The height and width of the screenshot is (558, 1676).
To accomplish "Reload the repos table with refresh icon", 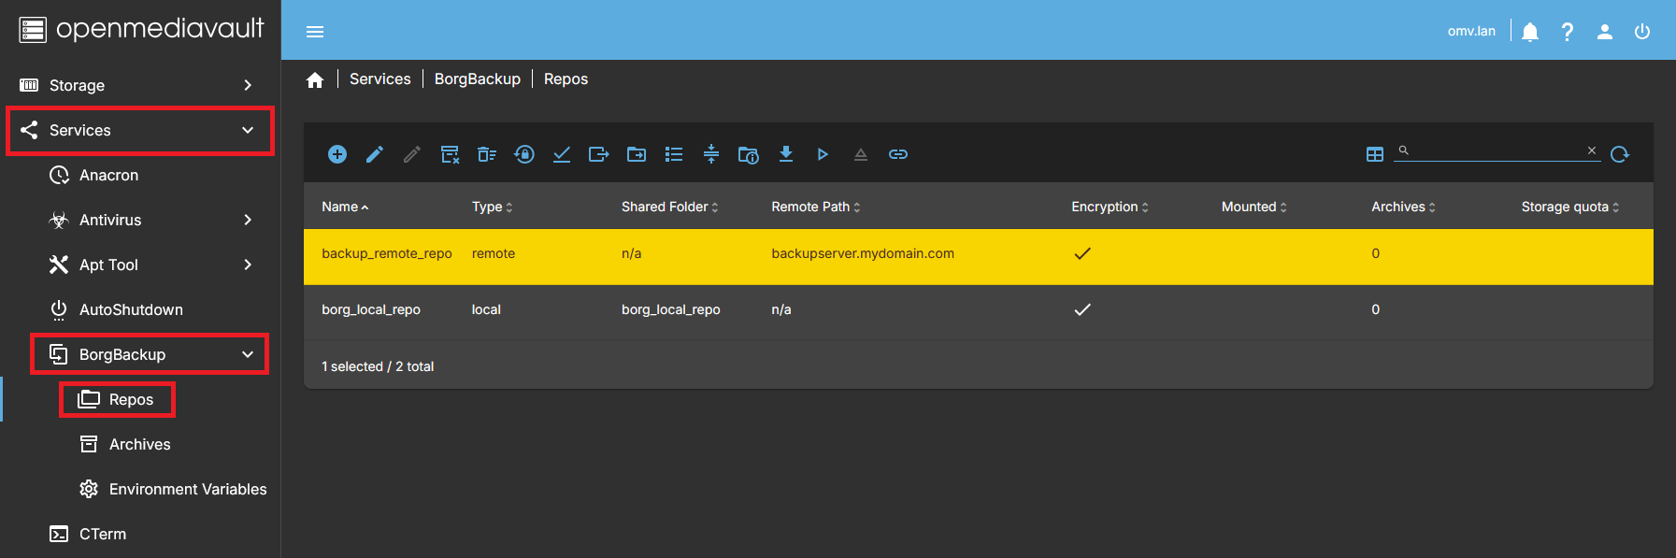I will tap(1620, 154).
